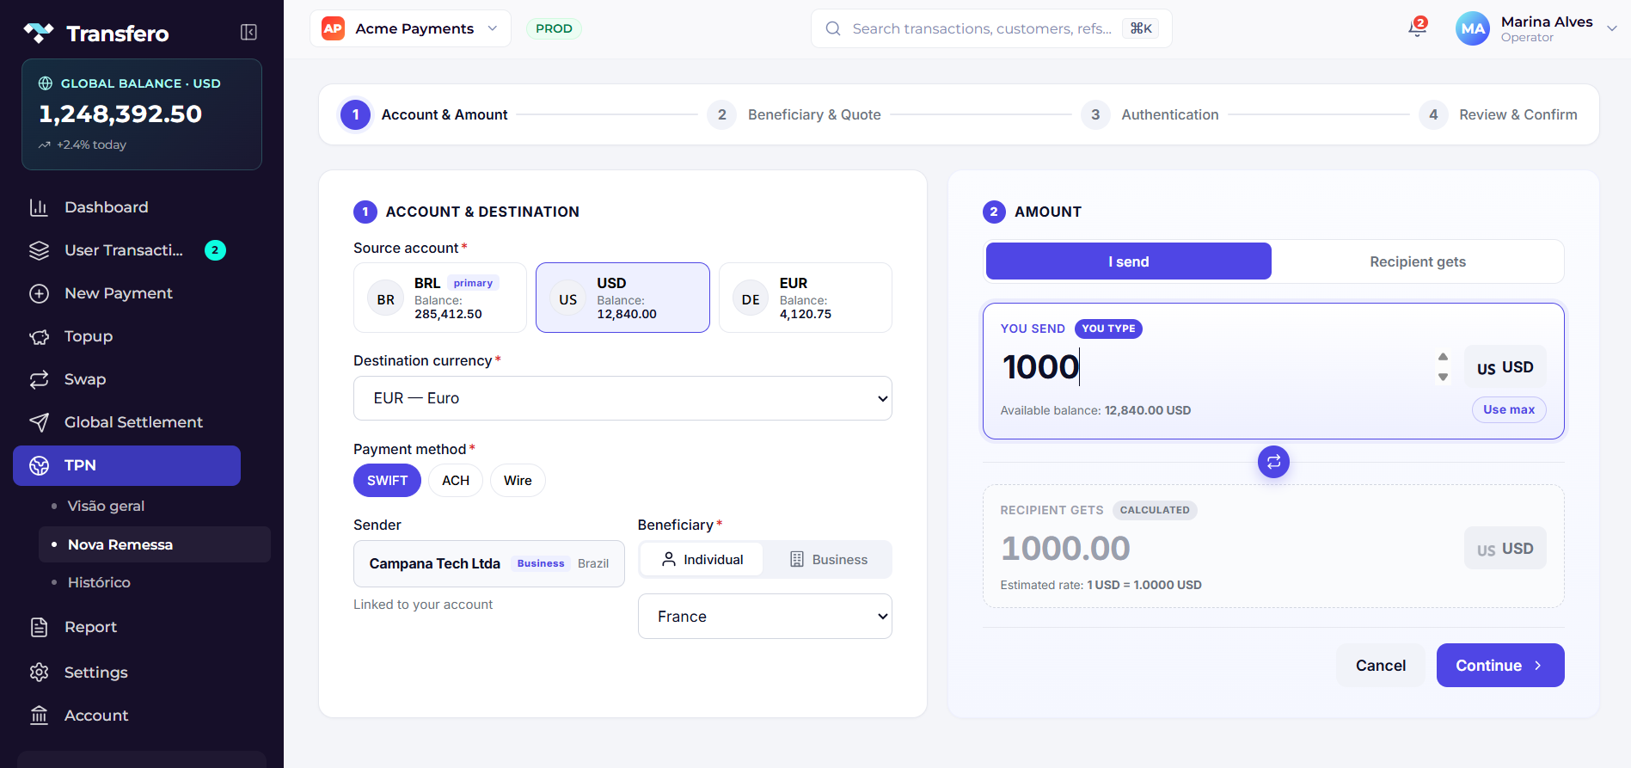Open the notifications bell
Image resolution: width=1631 pixels, height=768 pixels.
pyautogui.click(x=1417, y=28)
